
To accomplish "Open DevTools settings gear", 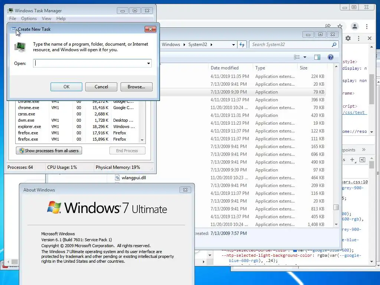I will [x=348, y=38].
